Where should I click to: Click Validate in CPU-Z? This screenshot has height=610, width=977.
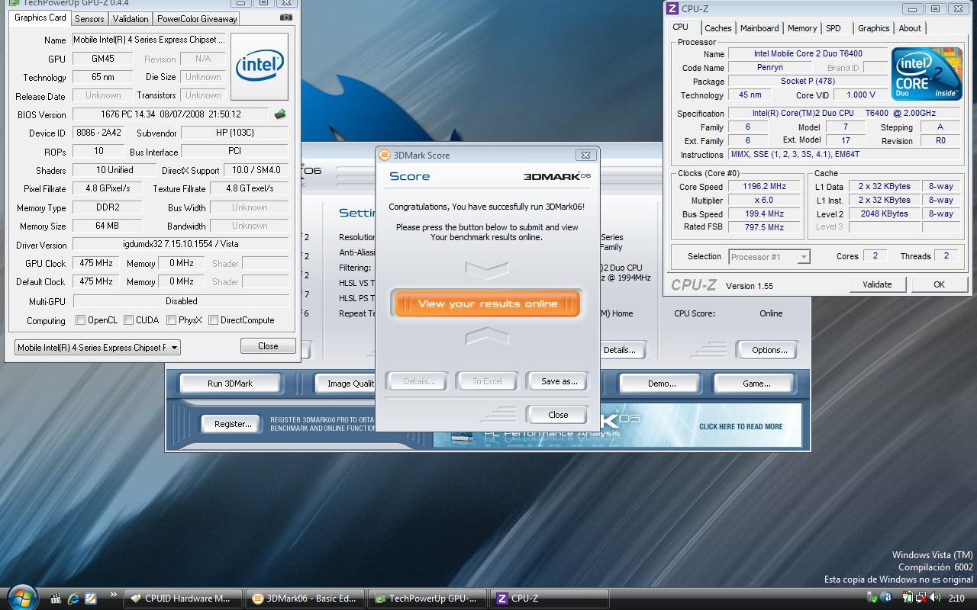[877, 284]
